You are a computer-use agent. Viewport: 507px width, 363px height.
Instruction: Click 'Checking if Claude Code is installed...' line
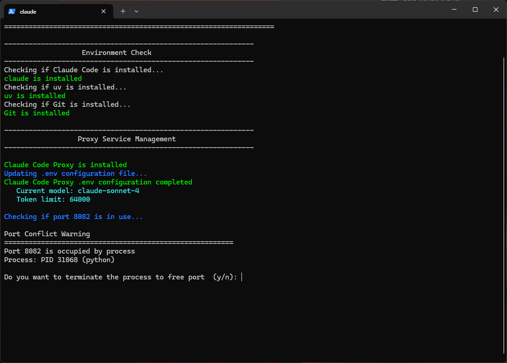pyautogui.click(x=84, y=70)
